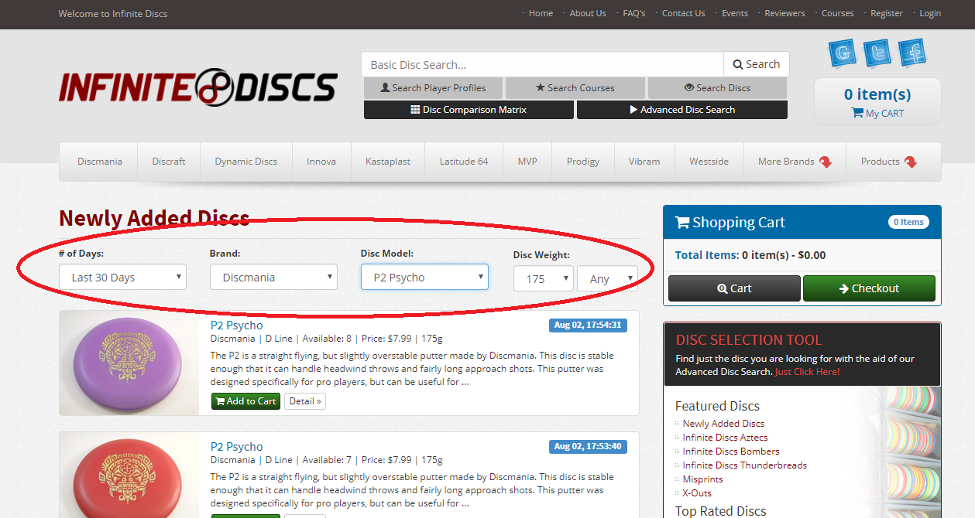
Task: Open the Disc Comparison Matrix
Action: pos(469,110)
